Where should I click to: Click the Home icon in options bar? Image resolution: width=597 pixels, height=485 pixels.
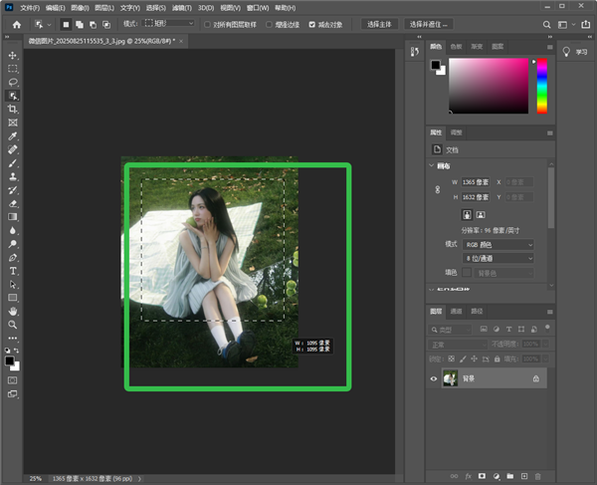point(16,23)
